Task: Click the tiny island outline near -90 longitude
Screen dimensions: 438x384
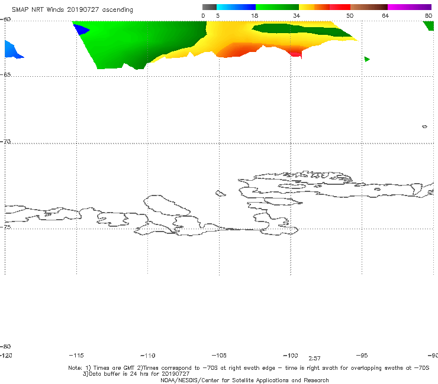Action: [424, 126]
